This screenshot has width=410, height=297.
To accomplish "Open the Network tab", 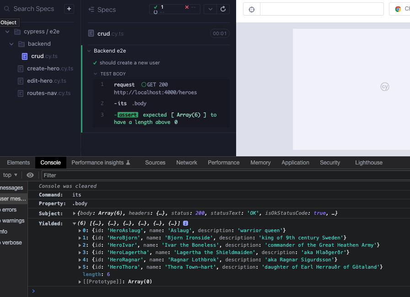I will click(x=187, y=163).
